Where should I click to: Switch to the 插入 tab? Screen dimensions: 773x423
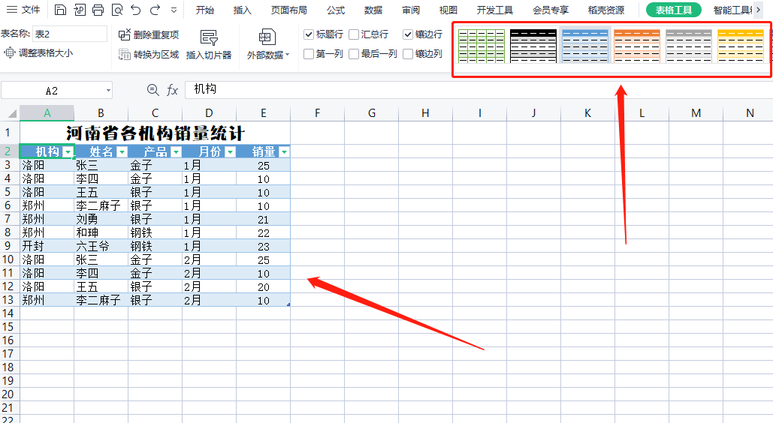(242, 10)
